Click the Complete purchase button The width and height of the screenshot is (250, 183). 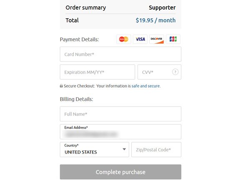[x=120, y=172]
